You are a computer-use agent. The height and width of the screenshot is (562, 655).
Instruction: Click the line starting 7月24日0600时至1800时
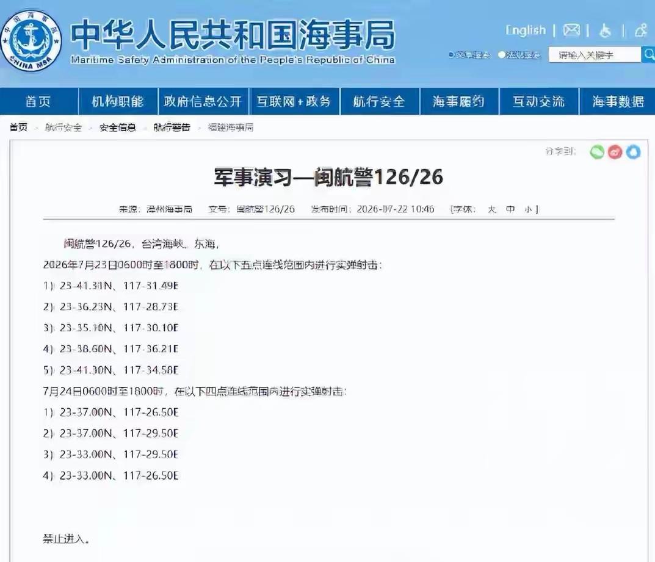tap(195, 391)
